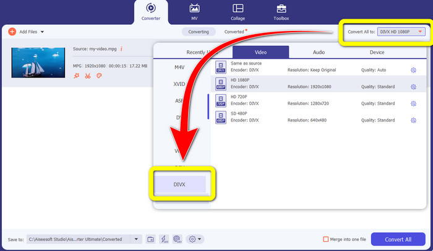The image size is (433, 251).
Task: Expand the Add Files dropdown arrow
Action: pyautogui.click(x=42, y=32)
